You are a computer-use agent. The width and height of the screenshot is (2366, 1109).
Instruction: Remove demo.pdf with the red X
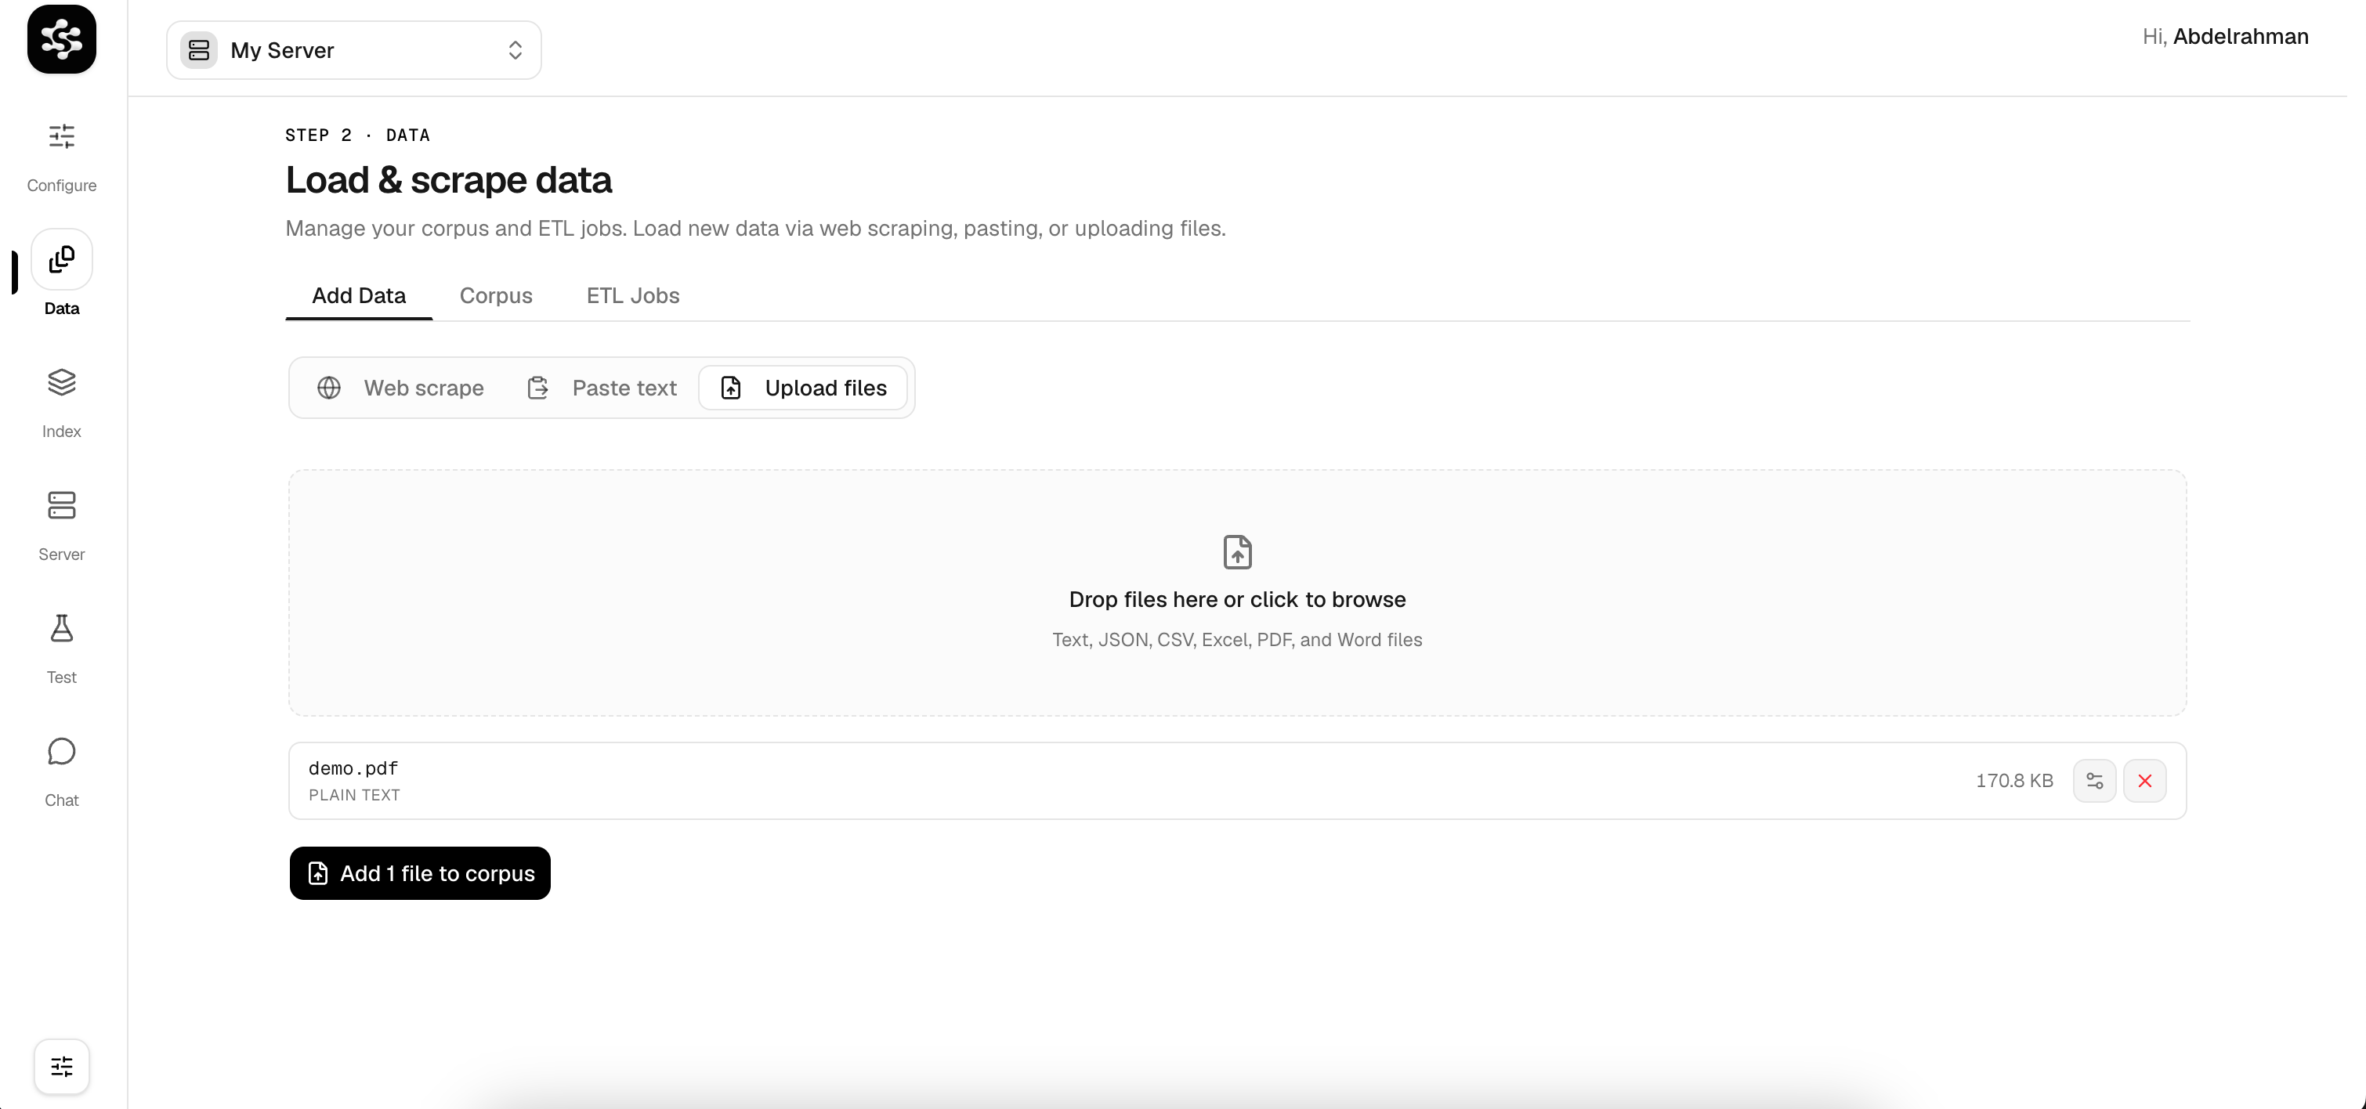(x=2144, y=780)
